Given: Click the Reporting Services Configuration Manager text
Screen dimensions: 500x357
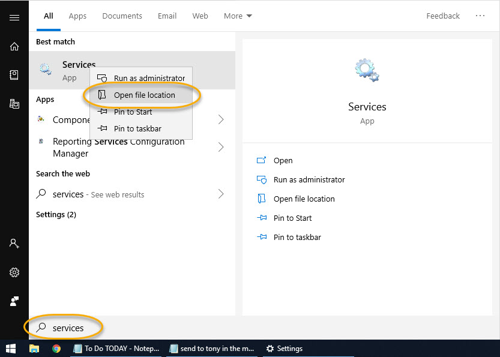Looking at the screenshot, I should click(x=119, y=147).
